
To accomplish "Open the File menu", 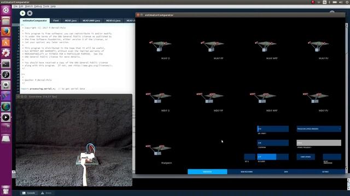I will pyautogui.click(x=15, y=7).
